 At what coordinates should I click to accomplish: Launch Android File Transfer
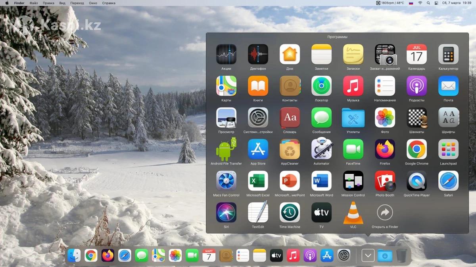pos(226,150)
